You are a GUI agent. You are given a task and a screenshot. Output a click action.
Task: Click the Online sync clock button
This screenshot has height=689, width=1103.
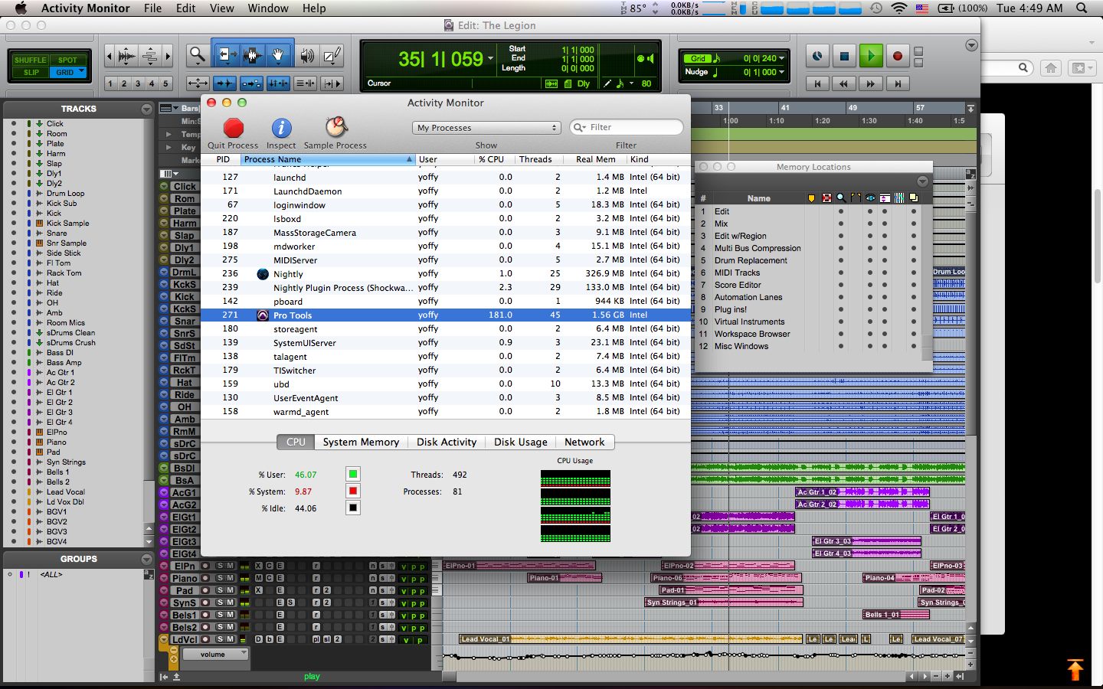click(x=817, y=56)
